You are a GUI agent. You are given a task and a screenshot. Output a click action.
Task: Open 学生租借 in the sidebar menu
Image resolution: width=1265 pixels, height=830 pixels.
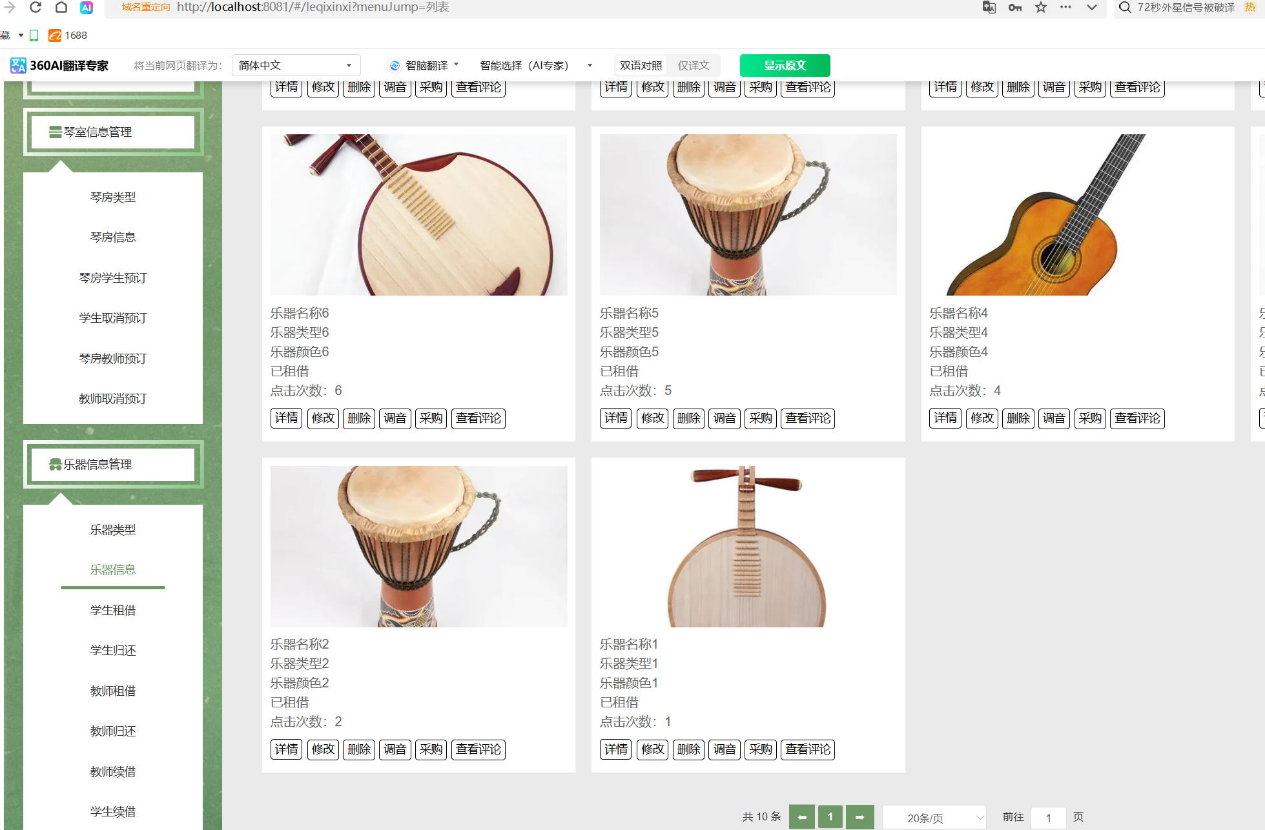[x=113, y=611]
